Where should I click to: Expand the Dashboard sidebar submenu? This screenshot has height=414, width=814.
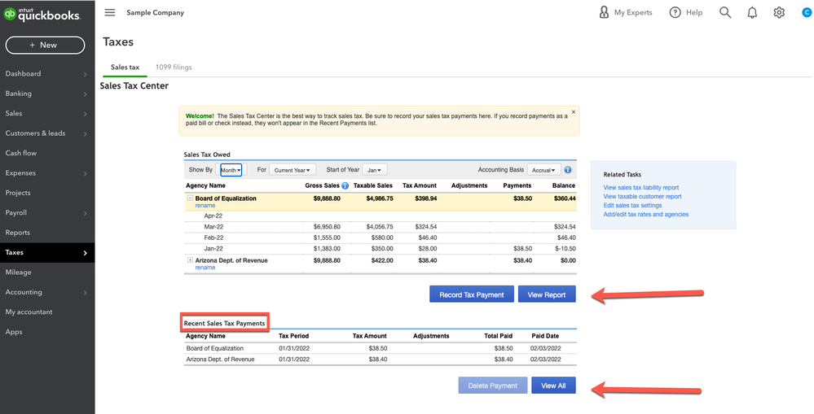(x=85, y=74)
